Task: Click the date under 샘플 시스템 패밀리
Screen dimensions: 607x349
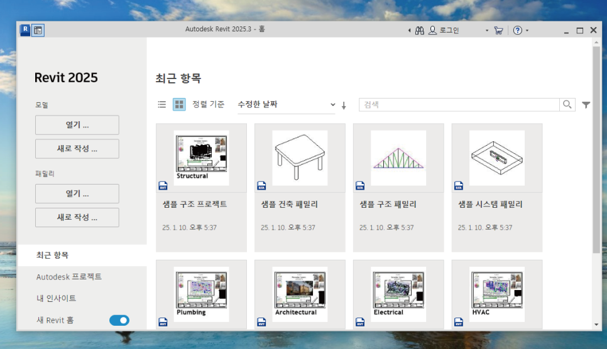Action: [485, 227]
